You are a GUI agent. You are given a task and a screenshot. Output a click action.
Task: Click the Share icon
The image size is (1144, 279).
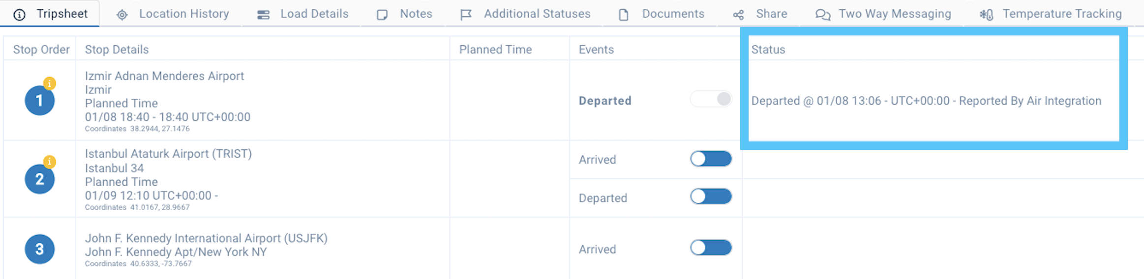[x=738, y=15]
